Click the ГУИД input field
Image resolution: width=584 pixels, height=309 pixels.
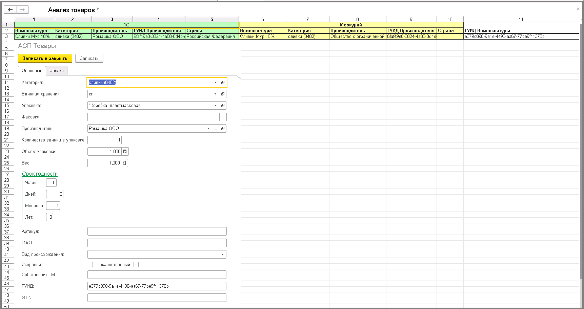pyautogui.click(x=157, y=286)
